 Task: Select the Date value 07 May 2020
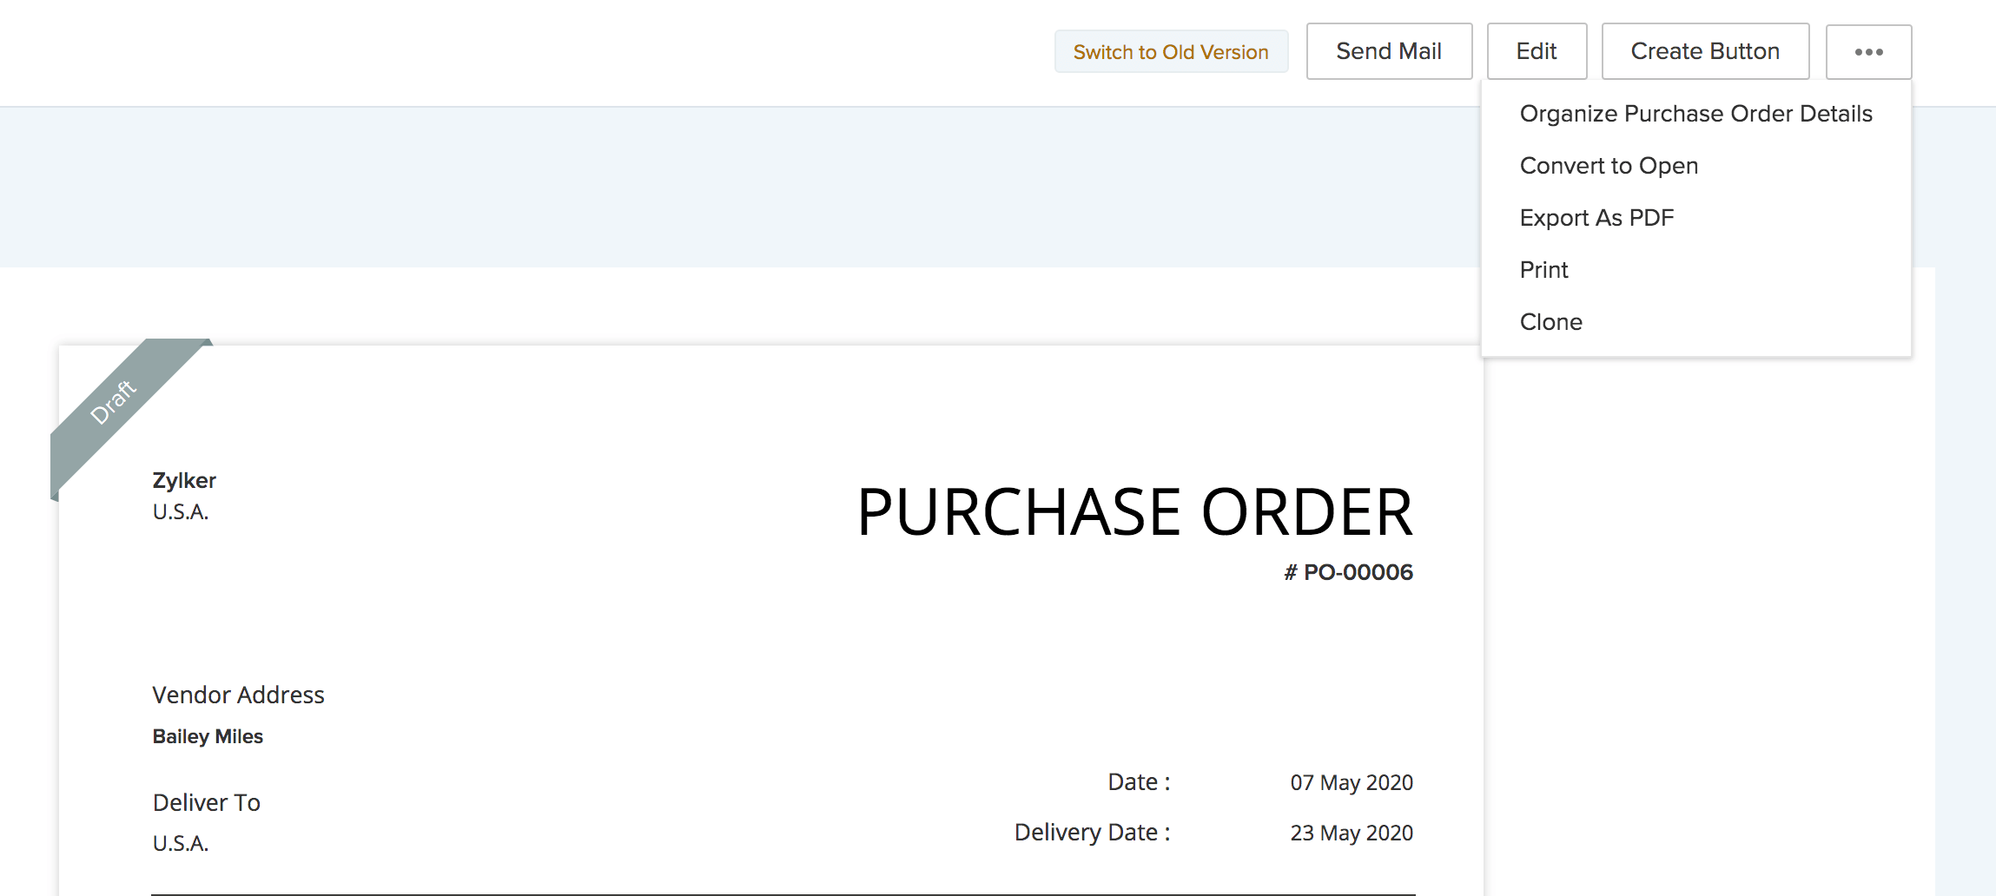click(x=1352, y=782)
